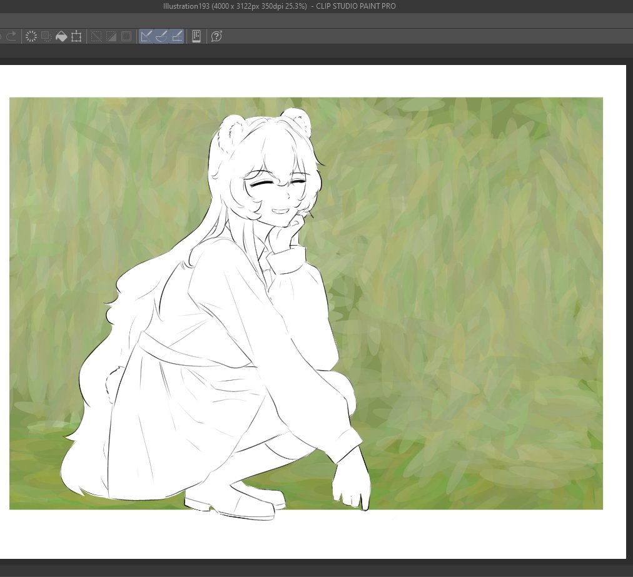Click the Clear (starburst) icon
This screenshot has width=633, height=577.
click(x=31, y=36)
